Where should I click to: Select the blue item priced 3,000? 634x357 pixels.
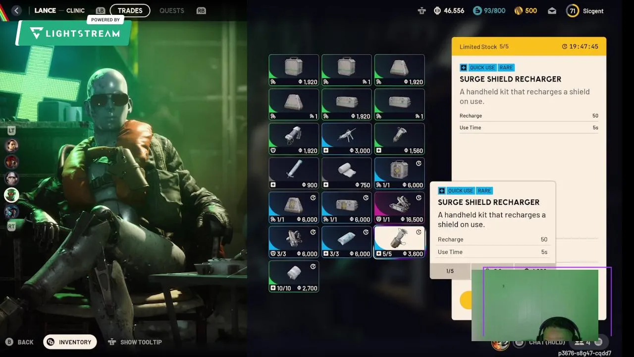click(x=347, y=139)
